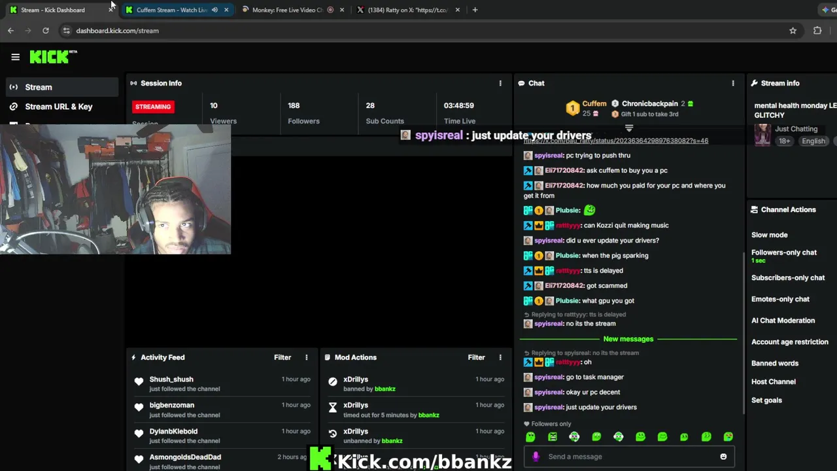The height and width of the screenshot is (471, 837).
Task: Switch to Ratty on X browser tab
Action: 408,10
